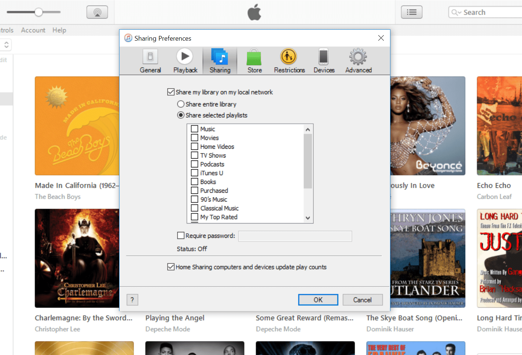This screenshot has width=522, height=355.
Task: Click the playlist scroll up arrow
Action: pos(308,130)
